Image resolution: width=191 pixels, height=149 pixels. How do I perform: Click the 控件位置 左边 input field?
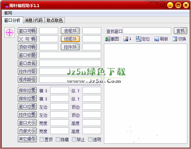pos(60,115)
